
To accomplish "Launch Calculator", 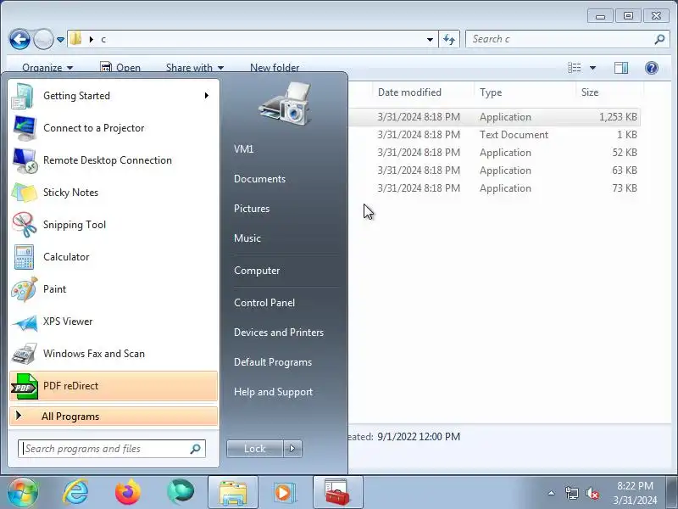I will pos(114,257).
